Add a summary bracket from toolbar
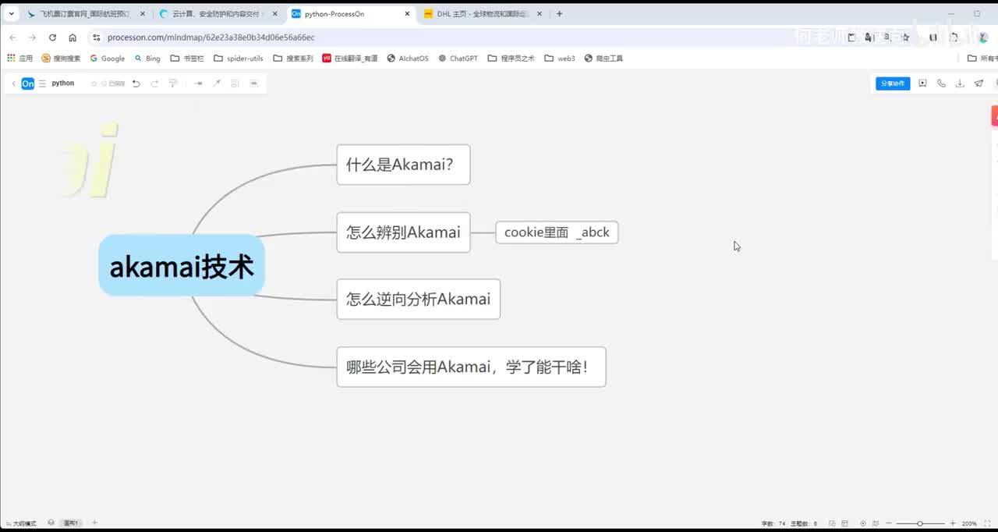 tap(235, 83)
